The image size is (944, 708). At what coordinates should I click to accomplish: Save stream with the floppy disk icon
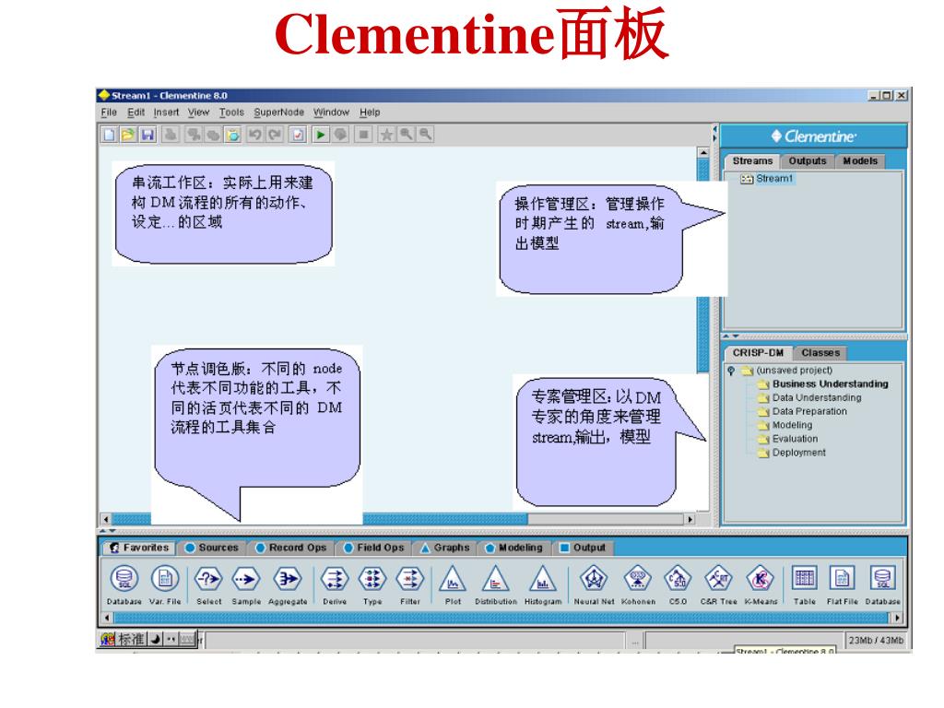pyautogui.click(x=147, y=135)
